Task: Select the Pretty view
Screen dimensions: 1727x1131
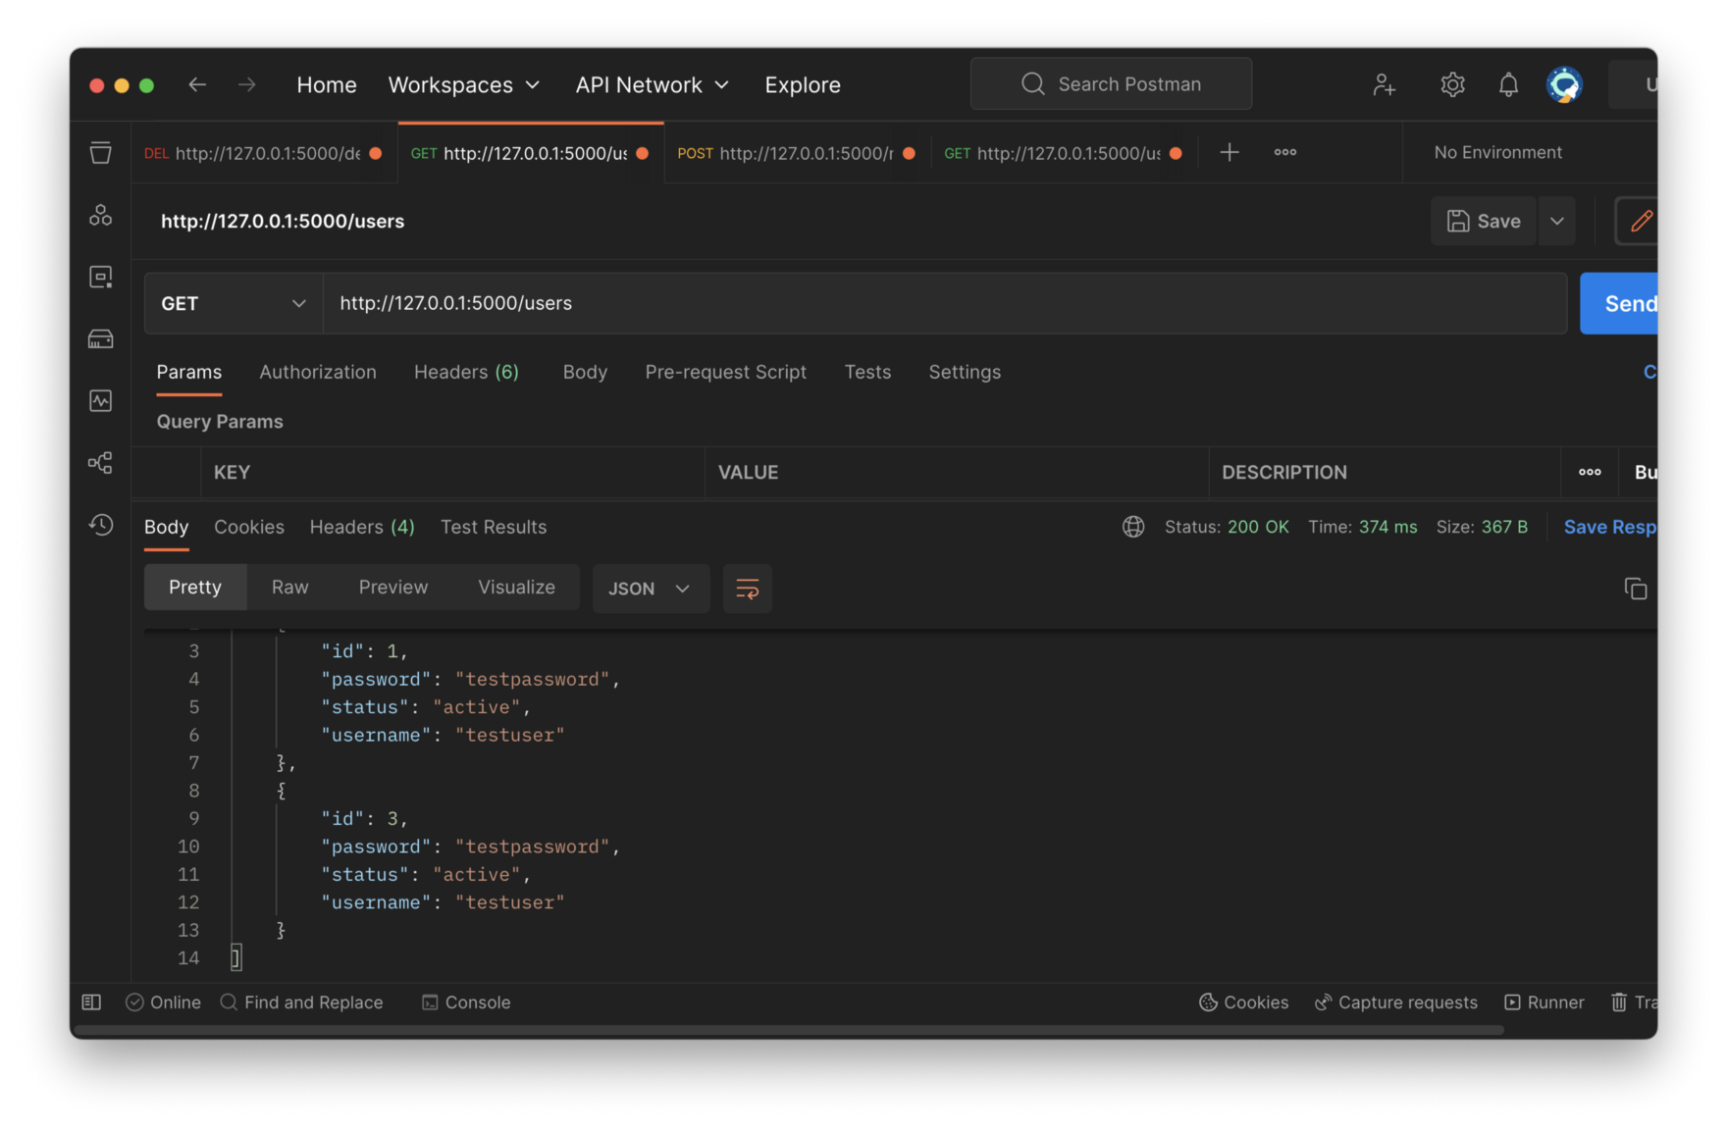Action: point(195,587)
